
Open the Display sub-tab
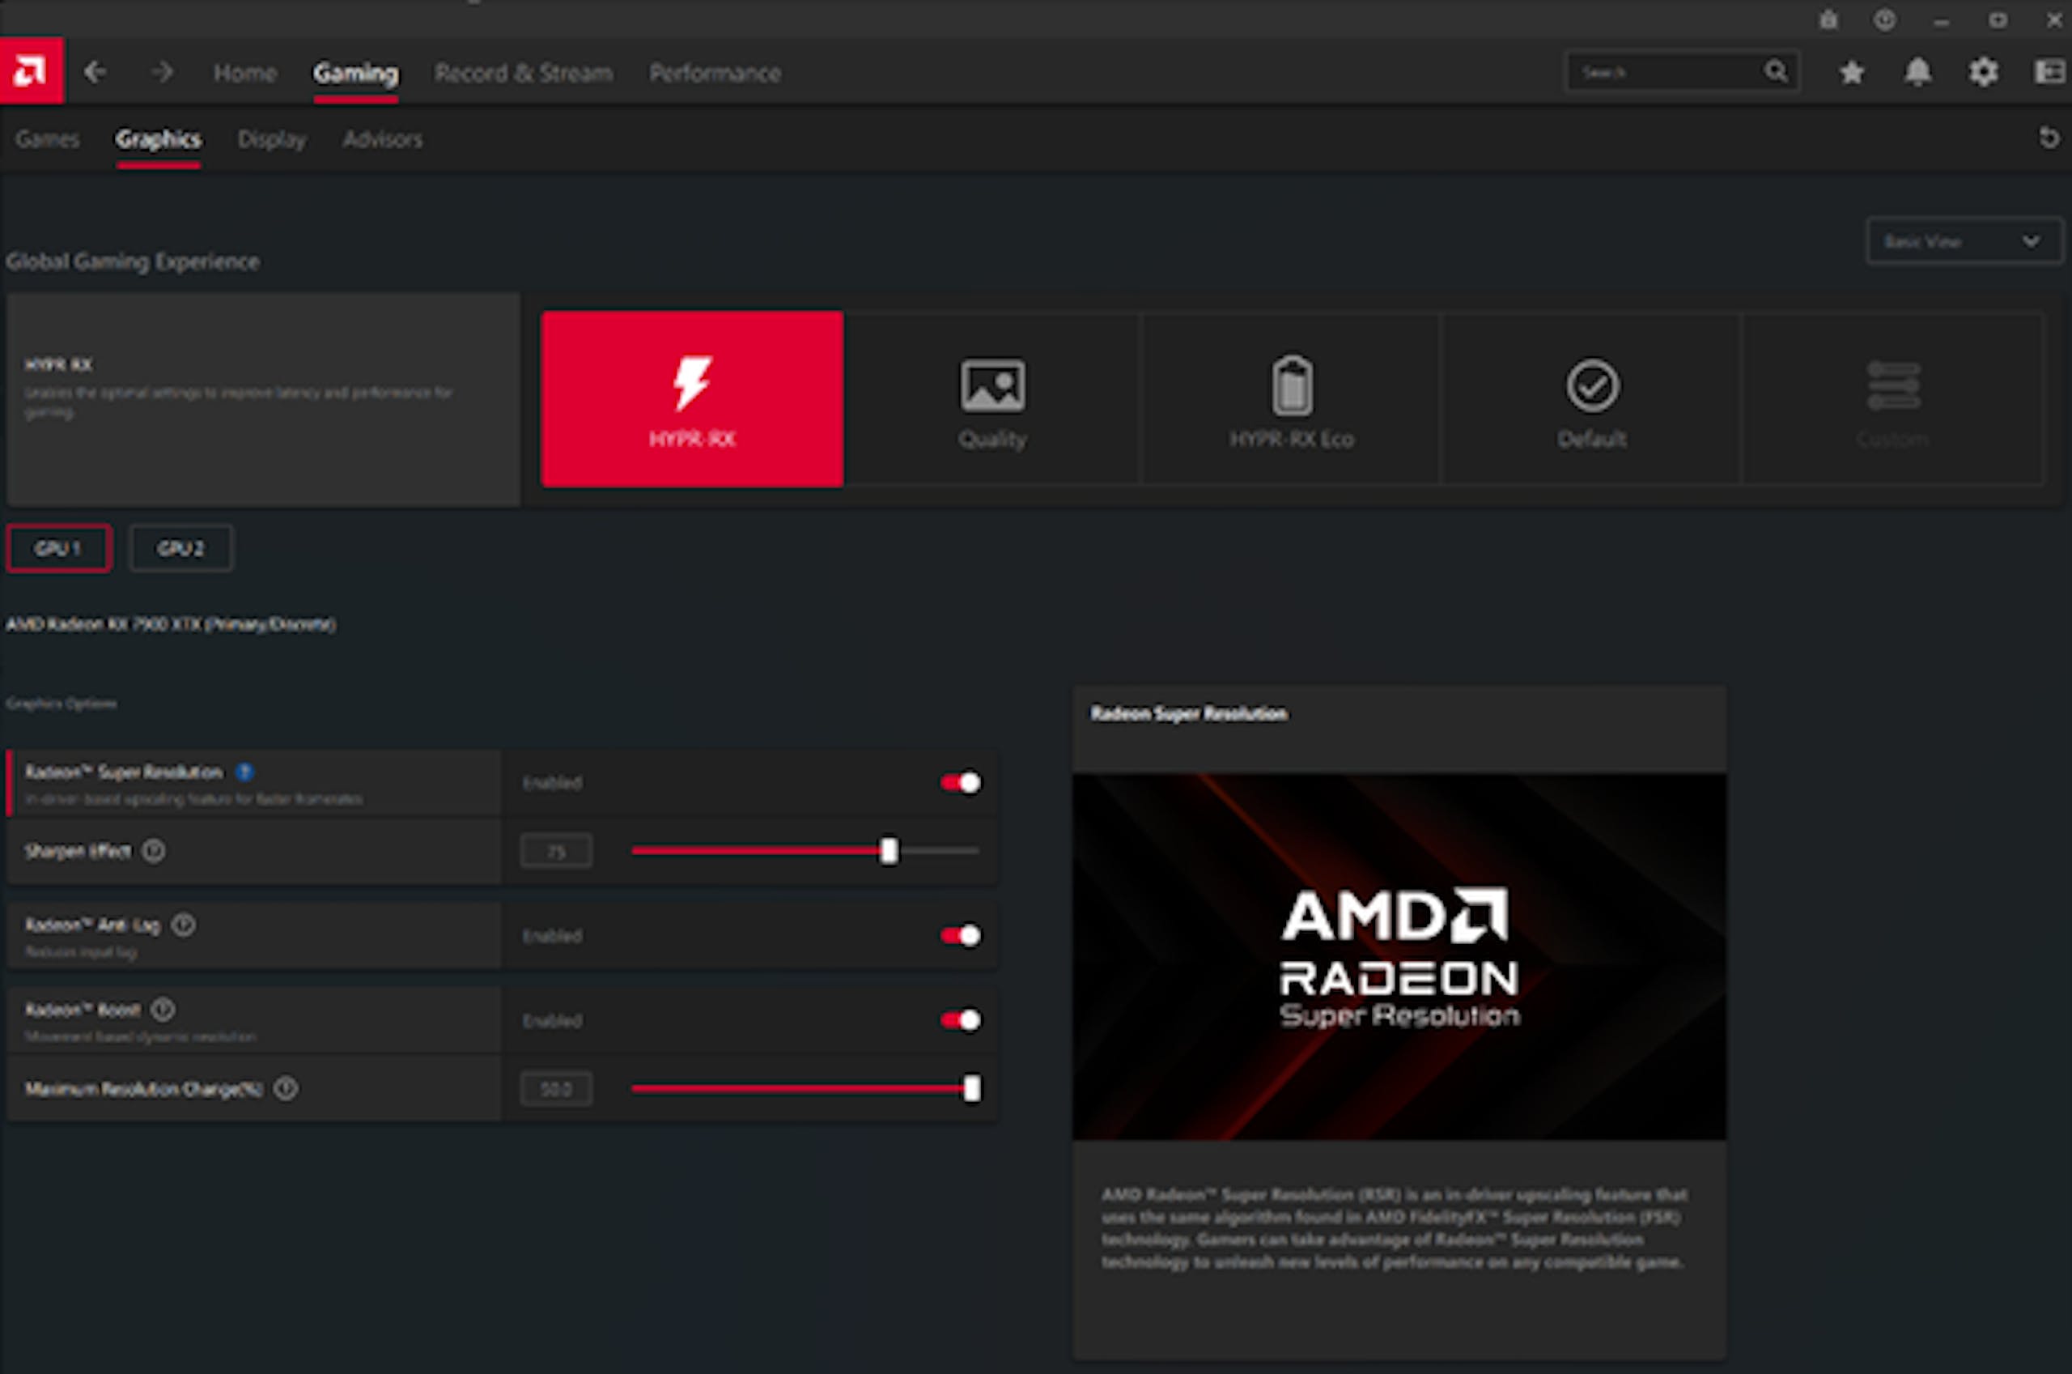(271, 139)
